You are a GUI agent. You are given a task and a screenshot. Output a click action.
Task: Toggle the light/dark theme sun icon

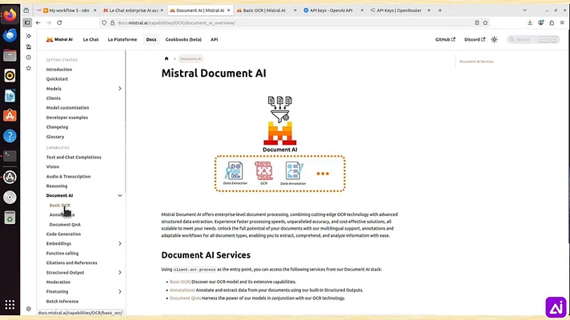494,39
